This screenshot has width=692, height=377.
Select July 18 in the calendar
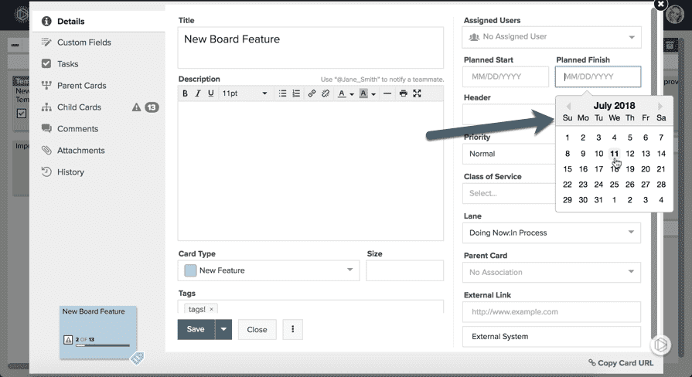(615, 169)
